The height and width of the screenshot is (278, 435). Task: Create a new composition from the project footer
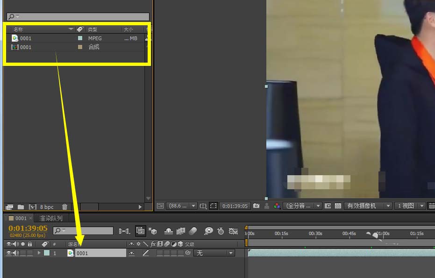point(32,207)
